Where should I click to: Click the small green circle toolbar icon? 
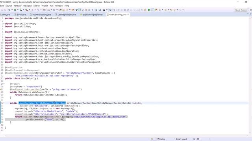(x=149, y=10)
